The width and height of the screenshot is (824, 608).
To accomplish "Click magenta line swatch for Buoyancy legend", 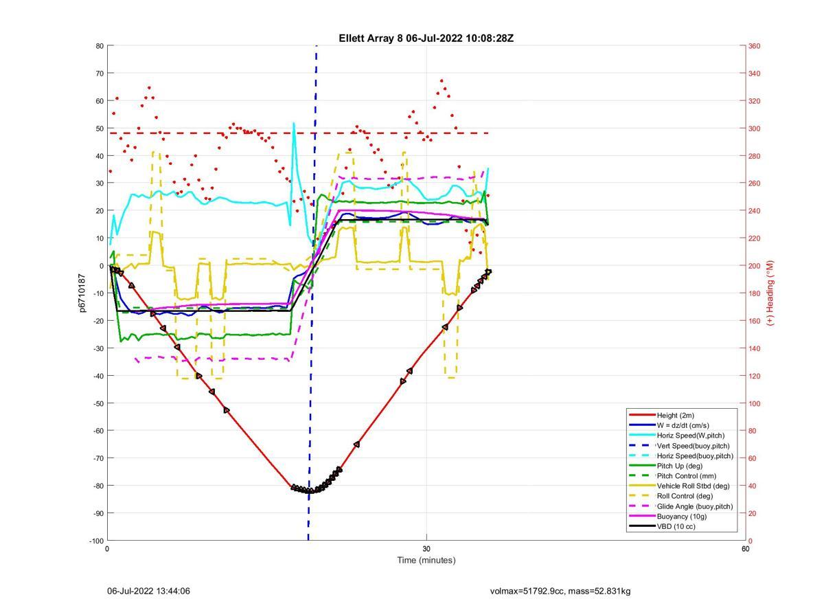I will [642, 517].
